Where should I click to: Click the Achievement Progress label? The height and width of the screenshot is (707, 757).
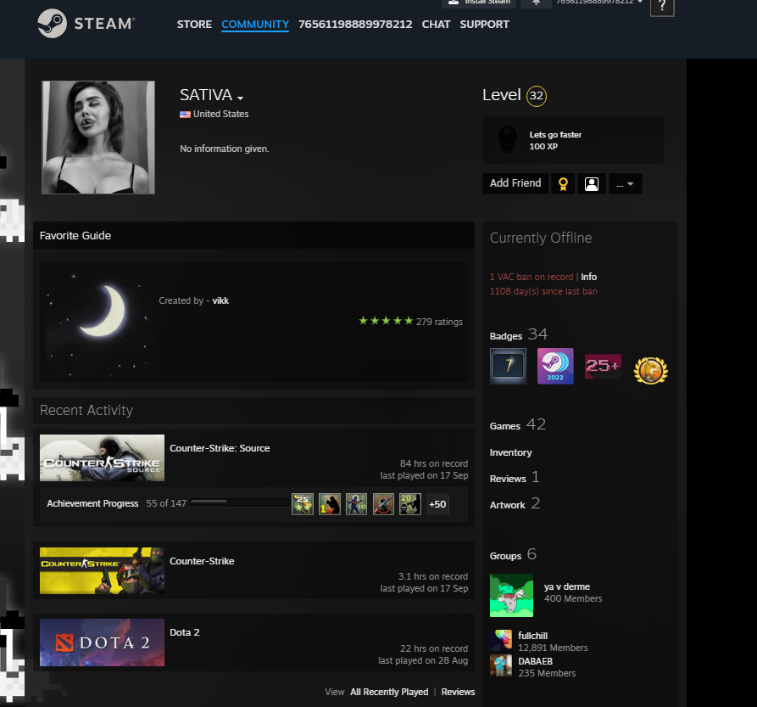[92, 503]
